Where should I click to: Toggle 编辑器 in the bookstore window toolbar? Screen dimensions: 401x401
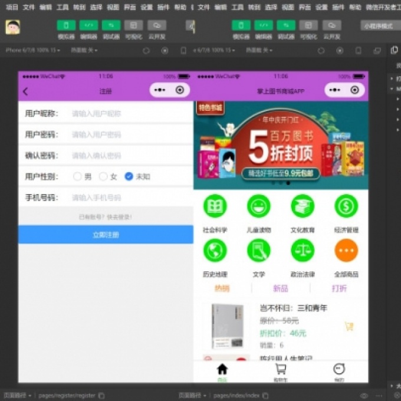(264, 25)
